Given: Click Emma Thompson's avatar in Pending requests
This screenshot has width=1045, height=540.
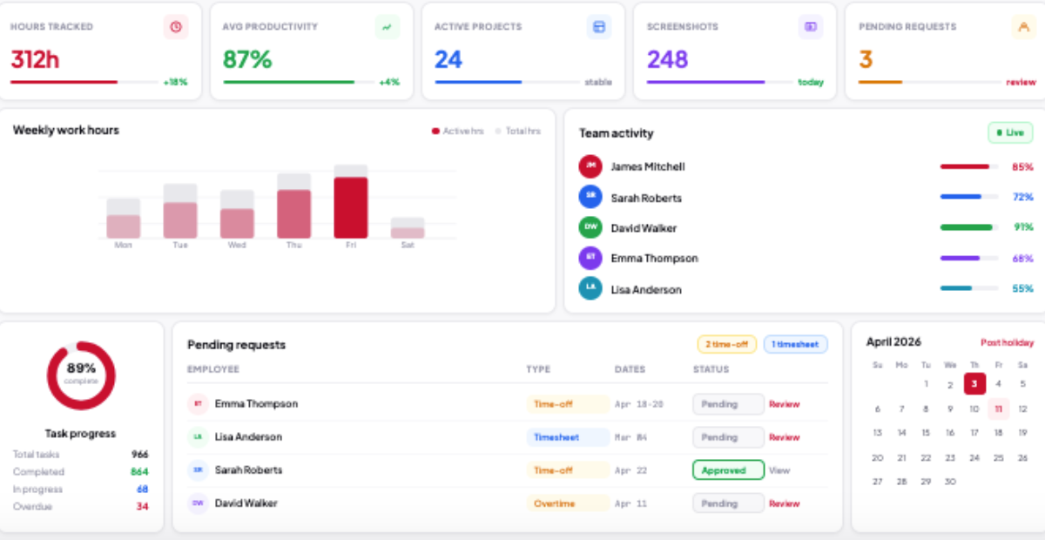Looking at the screenshot, I should (198, 404).
